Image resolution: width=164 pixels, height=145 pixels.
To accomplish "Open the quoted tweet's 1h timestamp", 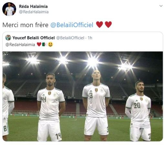I will 90,38.
